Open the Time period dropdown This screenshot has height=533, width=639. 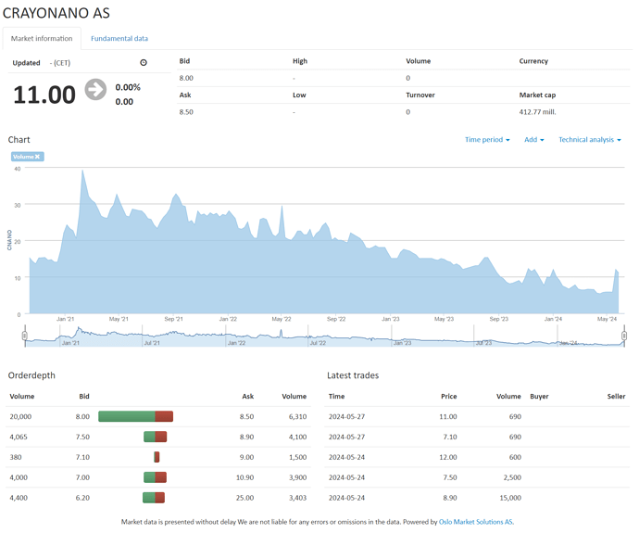coord(487,139)
